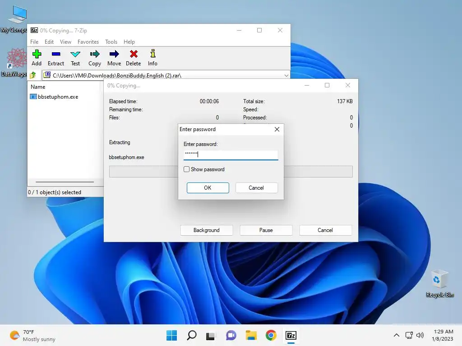Click the Copy toolbar icon
Screen dimensions: 462x346
95,58
